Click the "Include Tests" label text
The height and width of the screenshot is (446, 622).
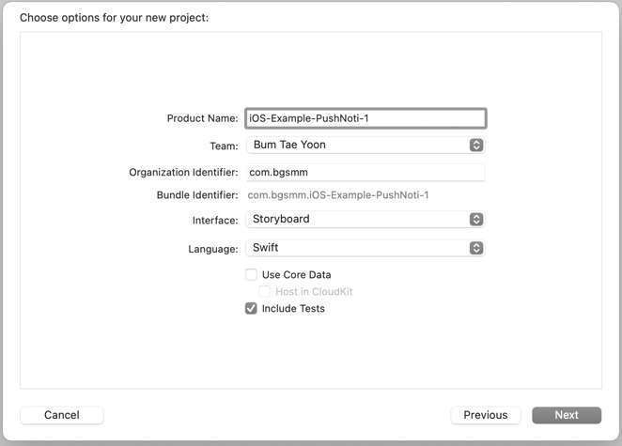click(x=293, y=308)
